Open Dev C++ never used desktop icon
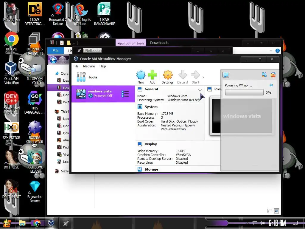Screen dimensions: 305x229 [x=12, y=103]
